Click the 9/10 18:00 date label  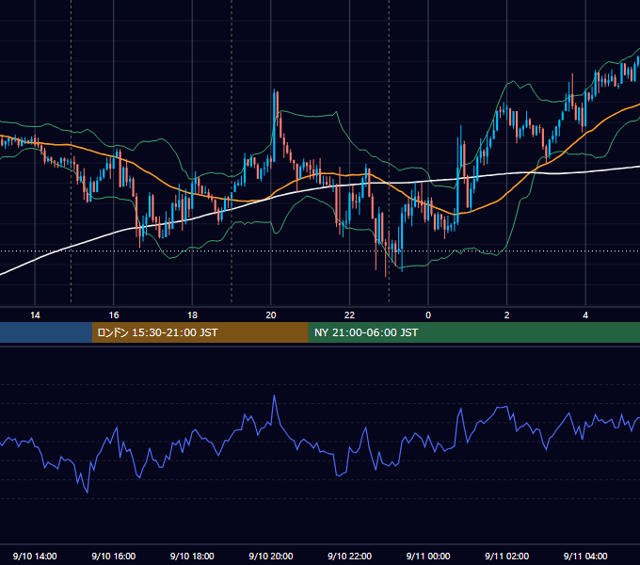click(x=192, y=556)
